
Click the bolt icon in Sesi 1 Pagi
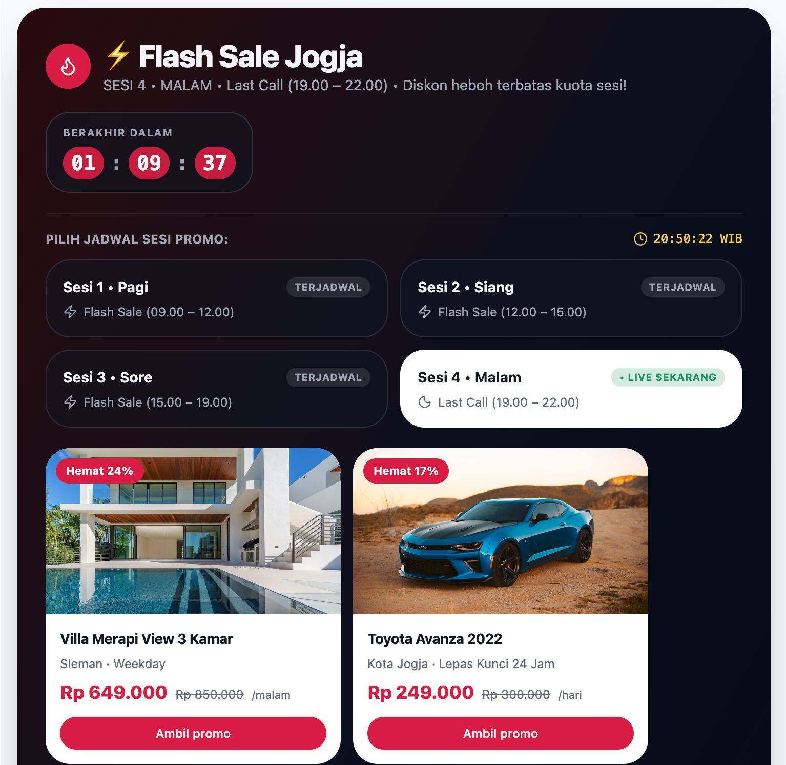point(70,312)
